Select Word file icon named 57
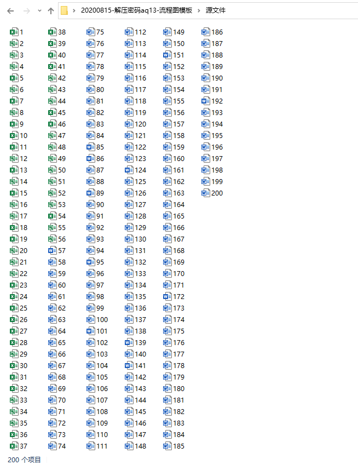Screen dimensions: 358x465 coord(52,251)
